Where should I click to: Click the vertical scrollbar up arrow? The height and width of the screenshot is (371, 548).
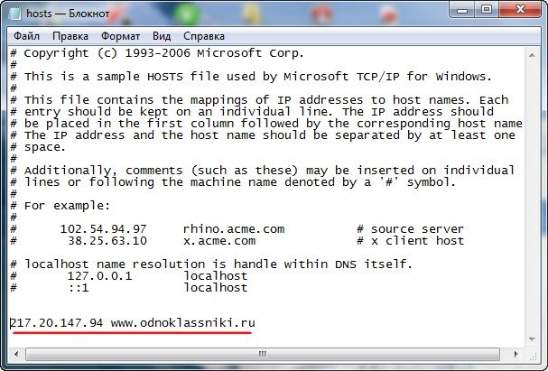click(532, 55)
